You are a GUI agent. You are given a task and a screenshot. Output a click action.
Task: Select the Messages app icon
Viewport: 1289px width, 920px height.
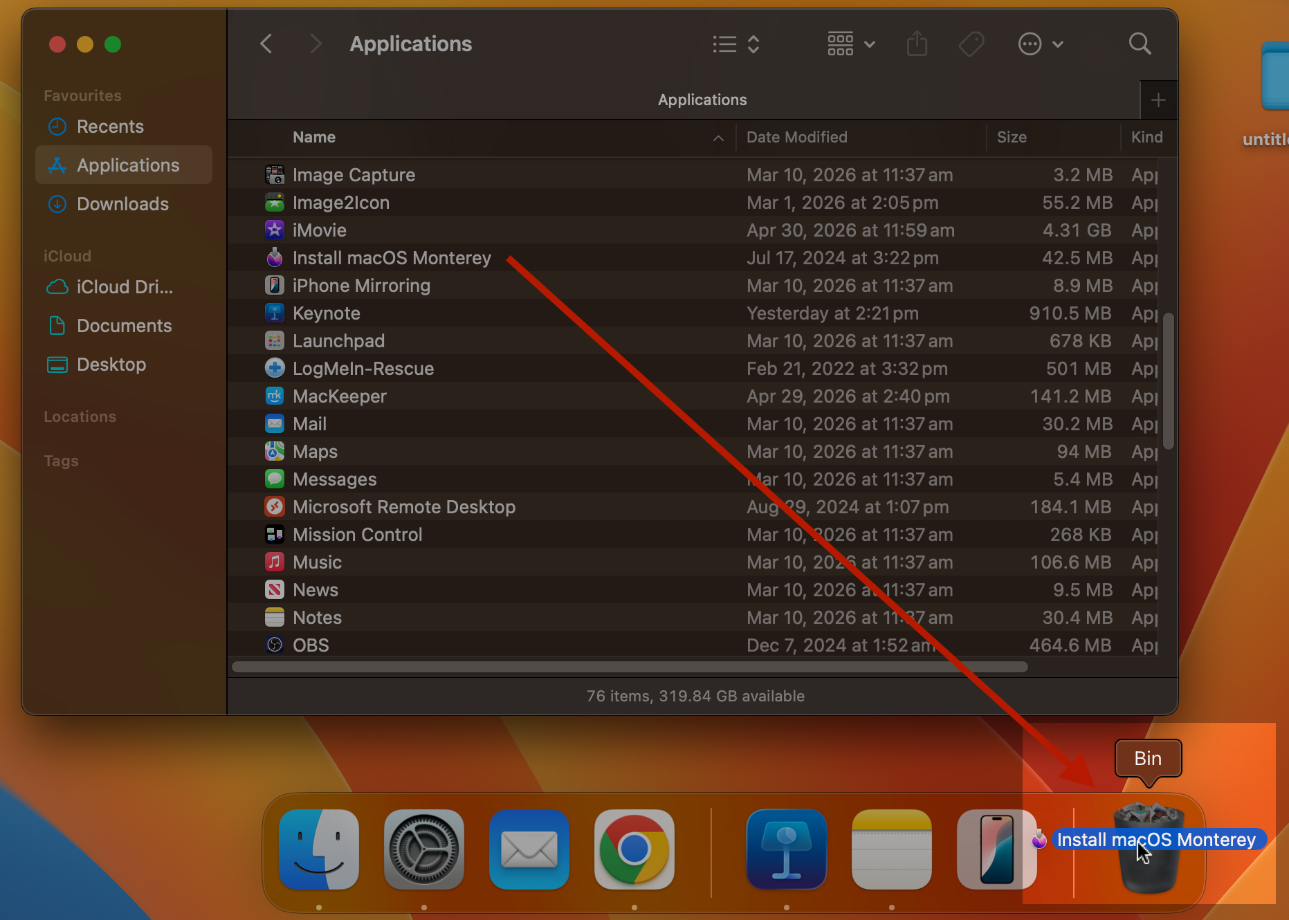(x=275, y=479)
